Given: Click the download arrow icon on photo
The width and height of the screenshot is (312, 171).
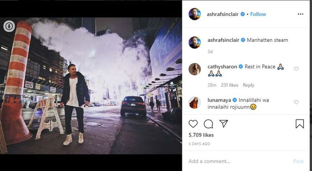Looking at the screenshot, I should [9, 26].
